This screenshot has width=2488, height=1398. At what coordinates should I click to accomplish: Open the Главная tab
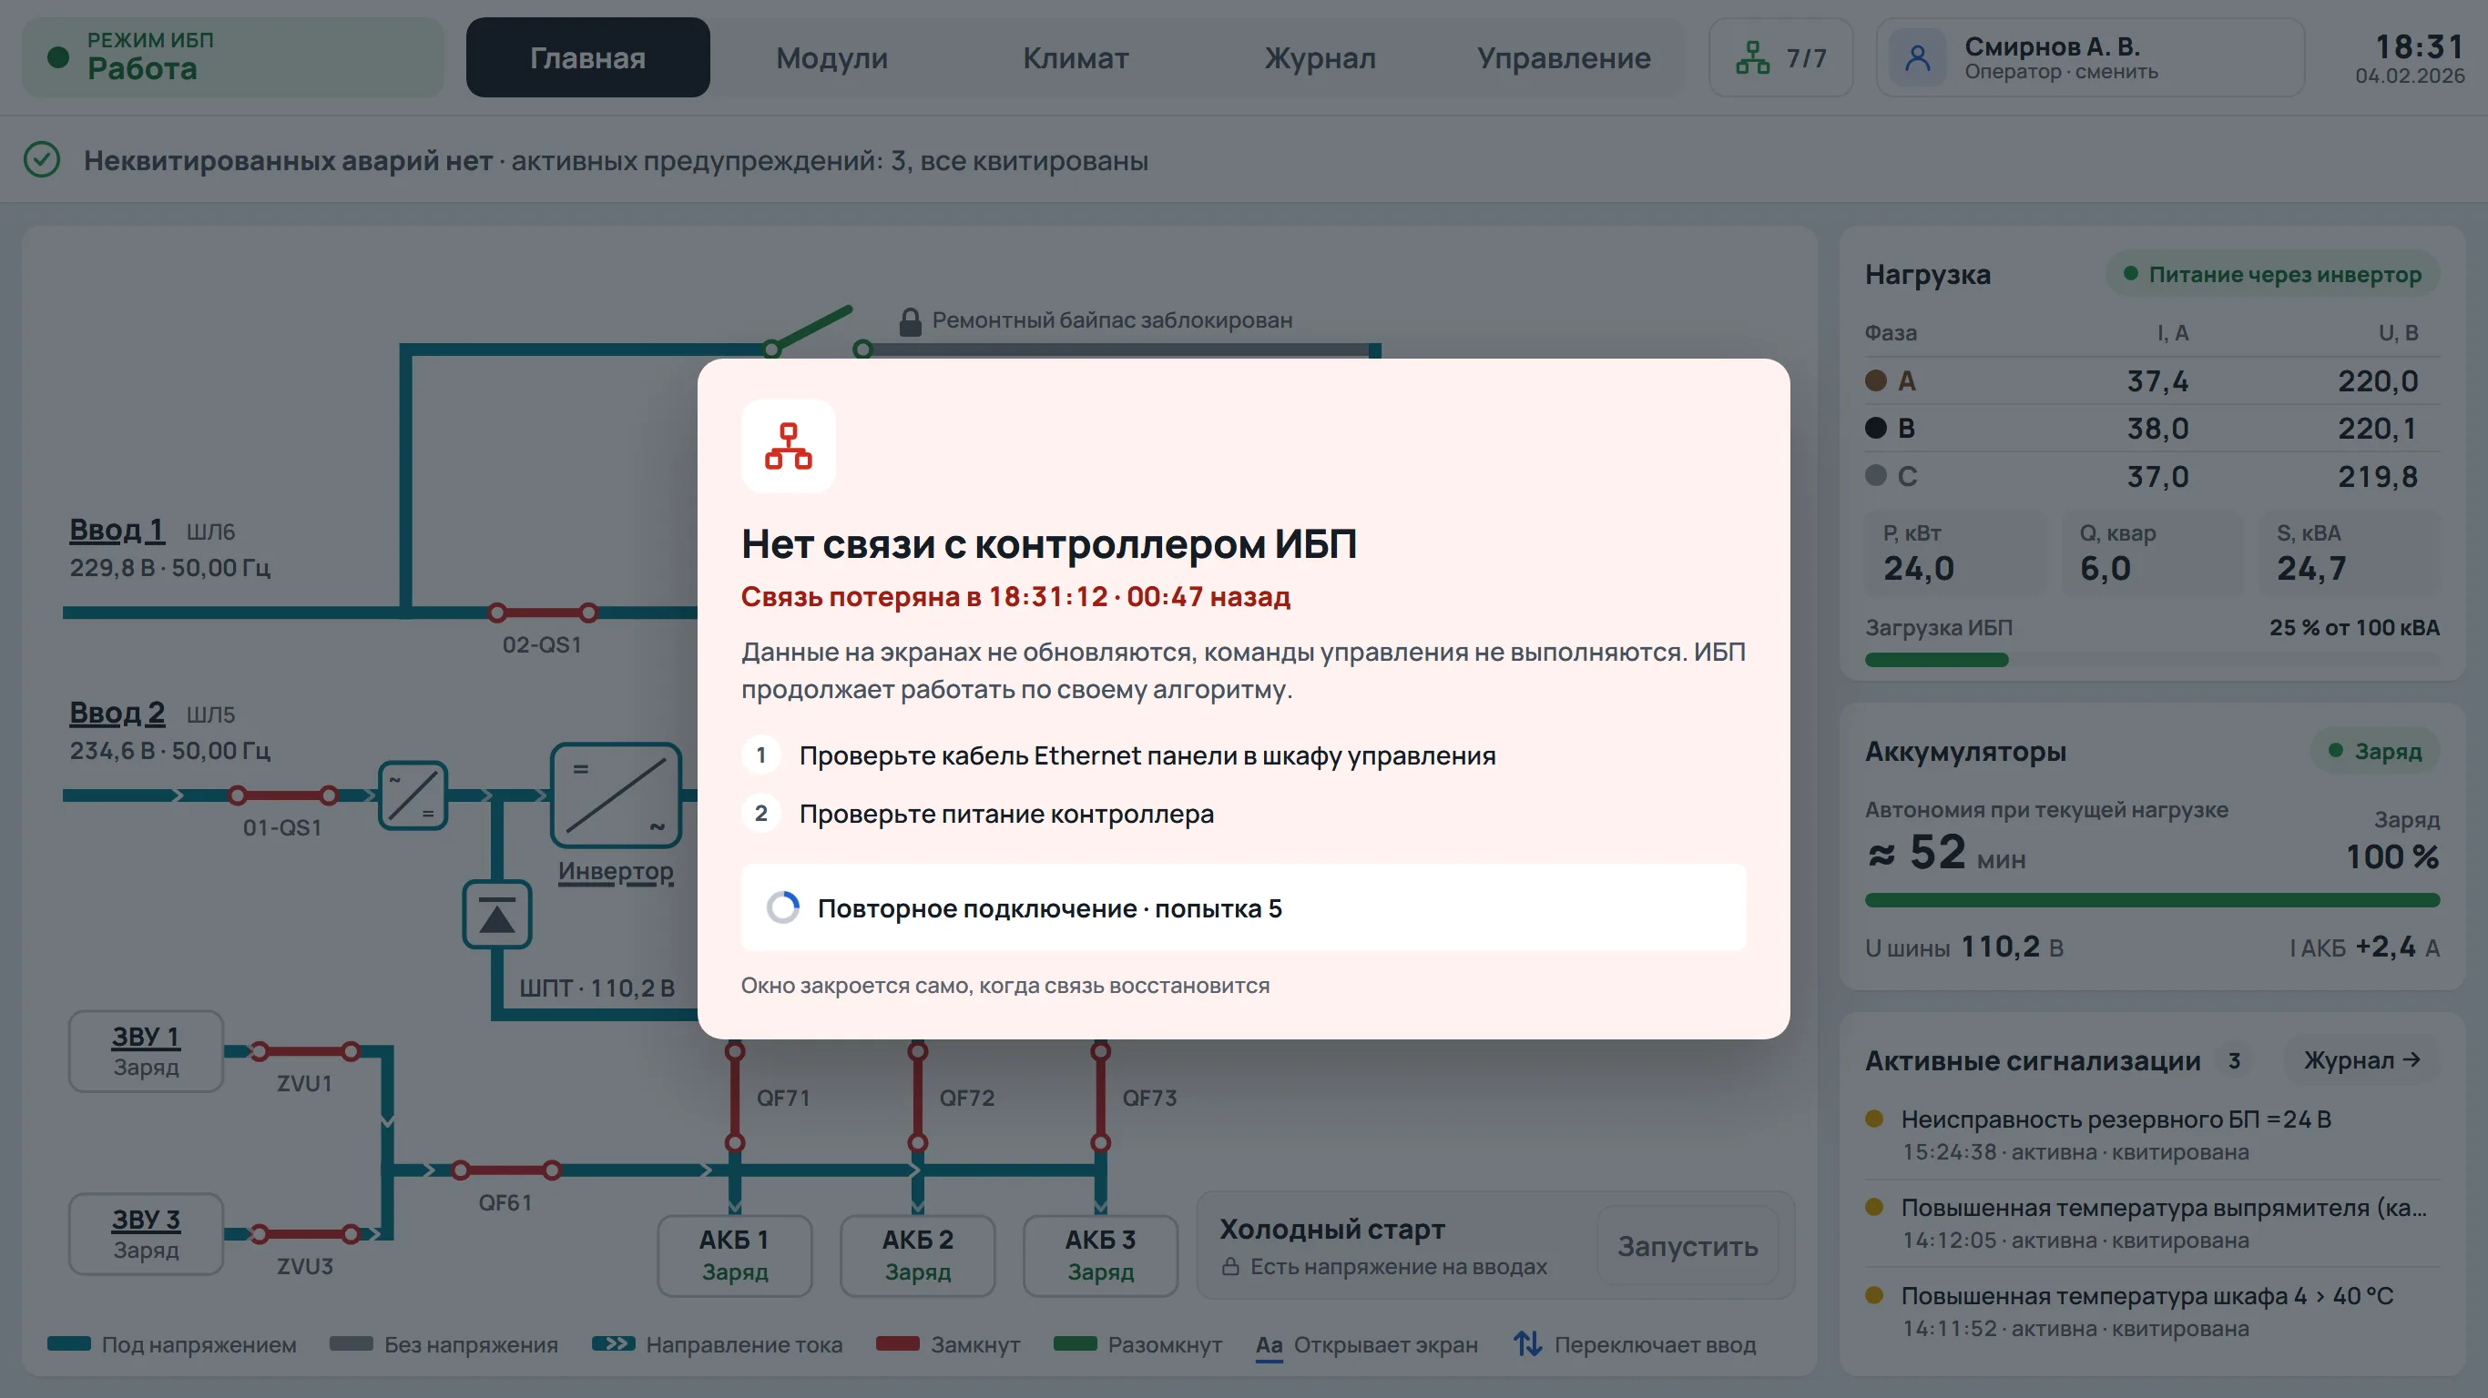pos(587,58)
